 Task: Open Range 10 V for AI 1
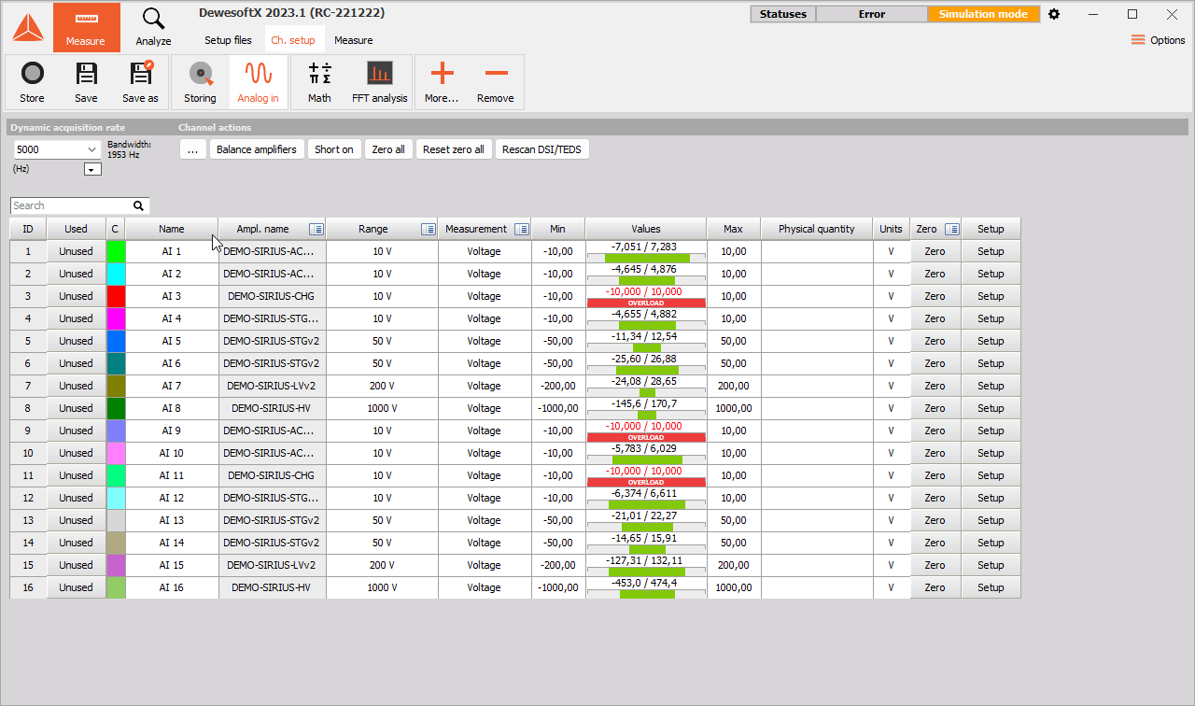(x=382, y=251)
